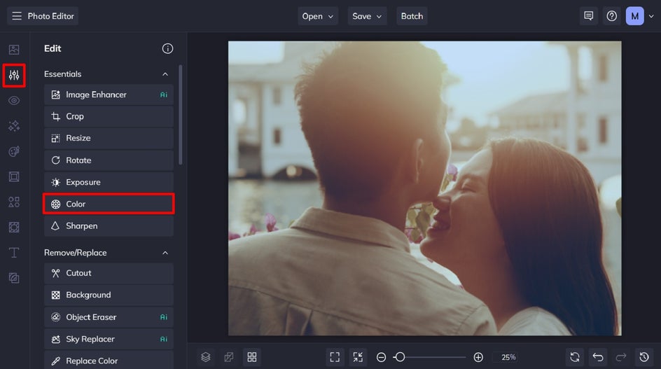This screenshot has width=661, height=369.
Task: Select the Replace Color tool
Action: click(x=109, y=361)
